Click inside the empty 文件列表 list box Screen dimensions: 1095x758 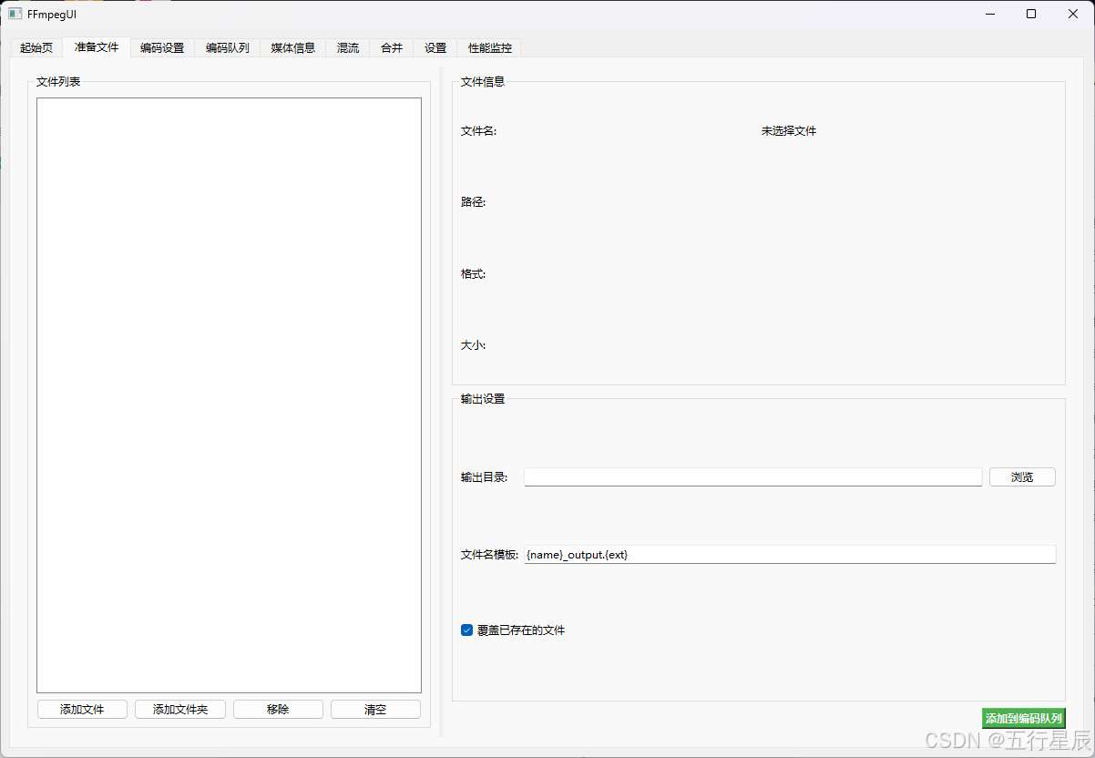point(229,395)
